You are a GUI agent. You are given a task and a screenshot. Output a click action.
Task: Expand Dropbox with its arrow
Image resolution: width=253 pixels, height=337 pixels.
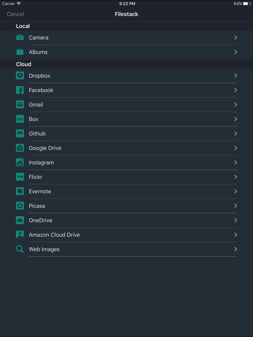pos(235,75)
